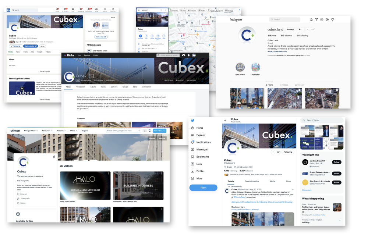Click the Vimeo profile share icon
368x239 pixels.
pos(54,157)
